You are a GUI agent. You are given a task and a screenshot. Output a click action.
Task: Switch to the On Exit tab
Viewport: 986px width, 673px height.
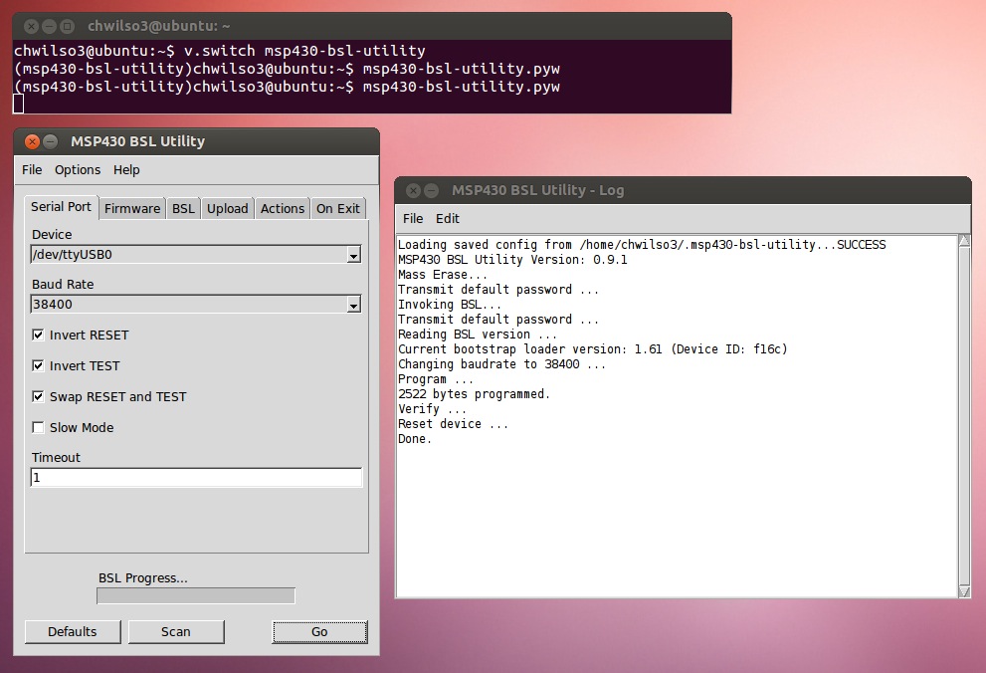pyautogui.click(x=337, y=209)
